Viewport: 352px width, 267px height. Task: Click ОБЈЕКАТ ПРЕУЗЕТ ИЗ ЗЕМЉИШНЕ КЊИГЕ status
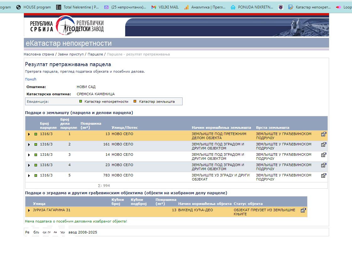point(264,212)
